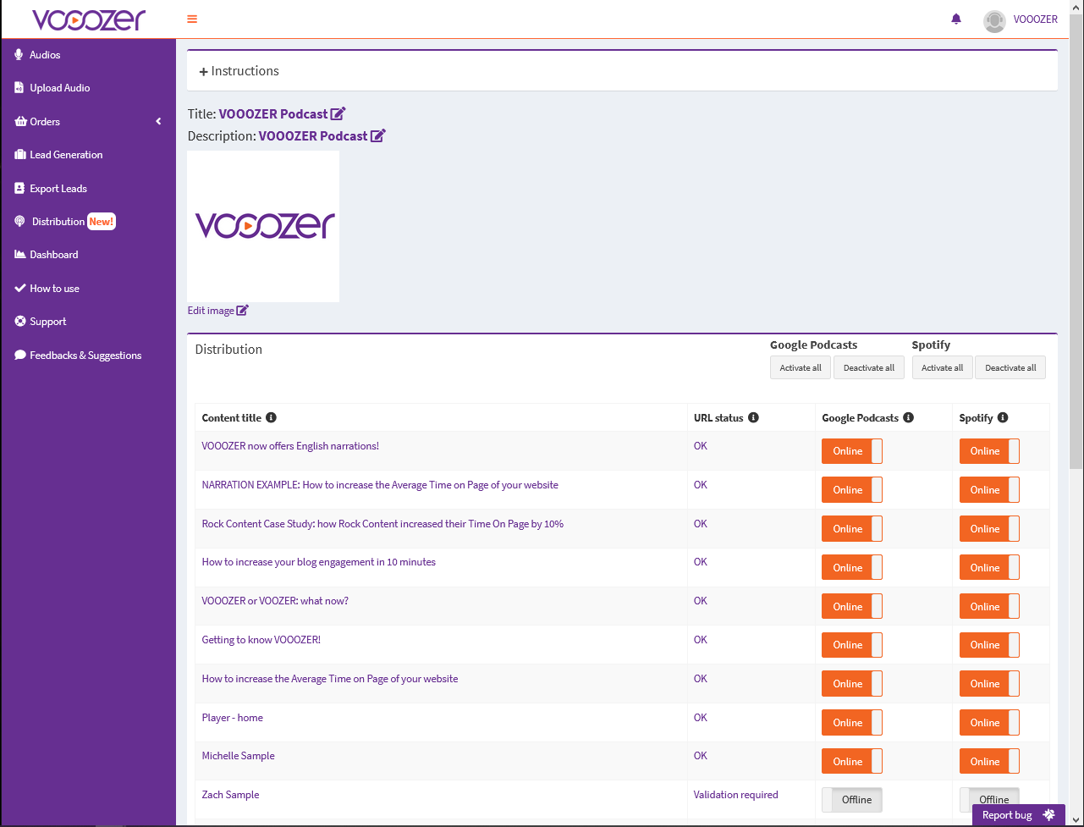Toggle Google Podcasts for Player - home

click(x=852, y=723)
